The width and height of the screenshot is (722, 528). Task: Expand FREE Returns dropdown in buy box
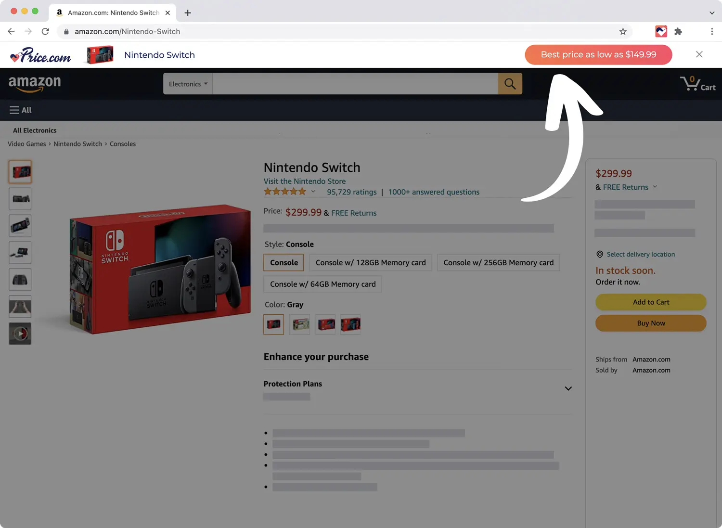[x=655, y=187]
